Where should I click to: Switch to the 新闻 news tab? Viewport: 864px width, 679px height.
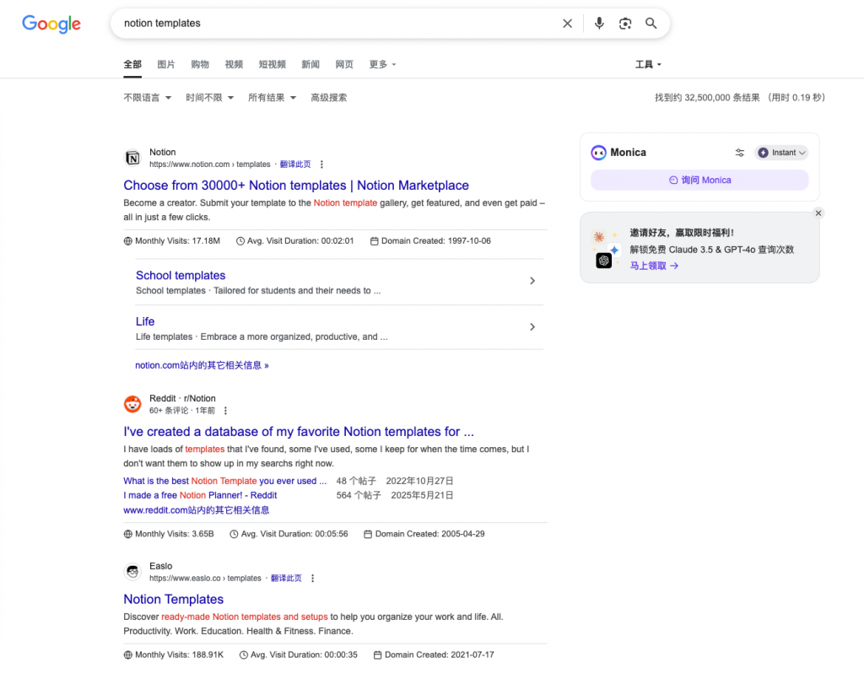tap(310, 64)
